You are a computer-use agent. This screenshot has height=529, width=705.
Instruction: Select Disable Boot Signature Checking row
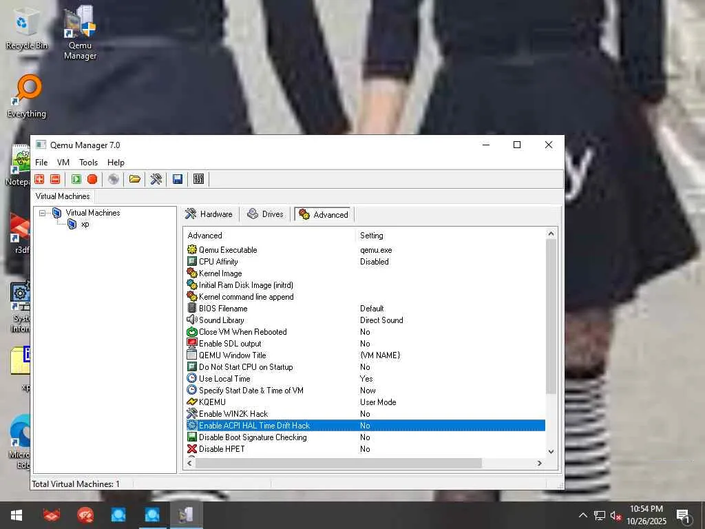(x=366, y=437)
